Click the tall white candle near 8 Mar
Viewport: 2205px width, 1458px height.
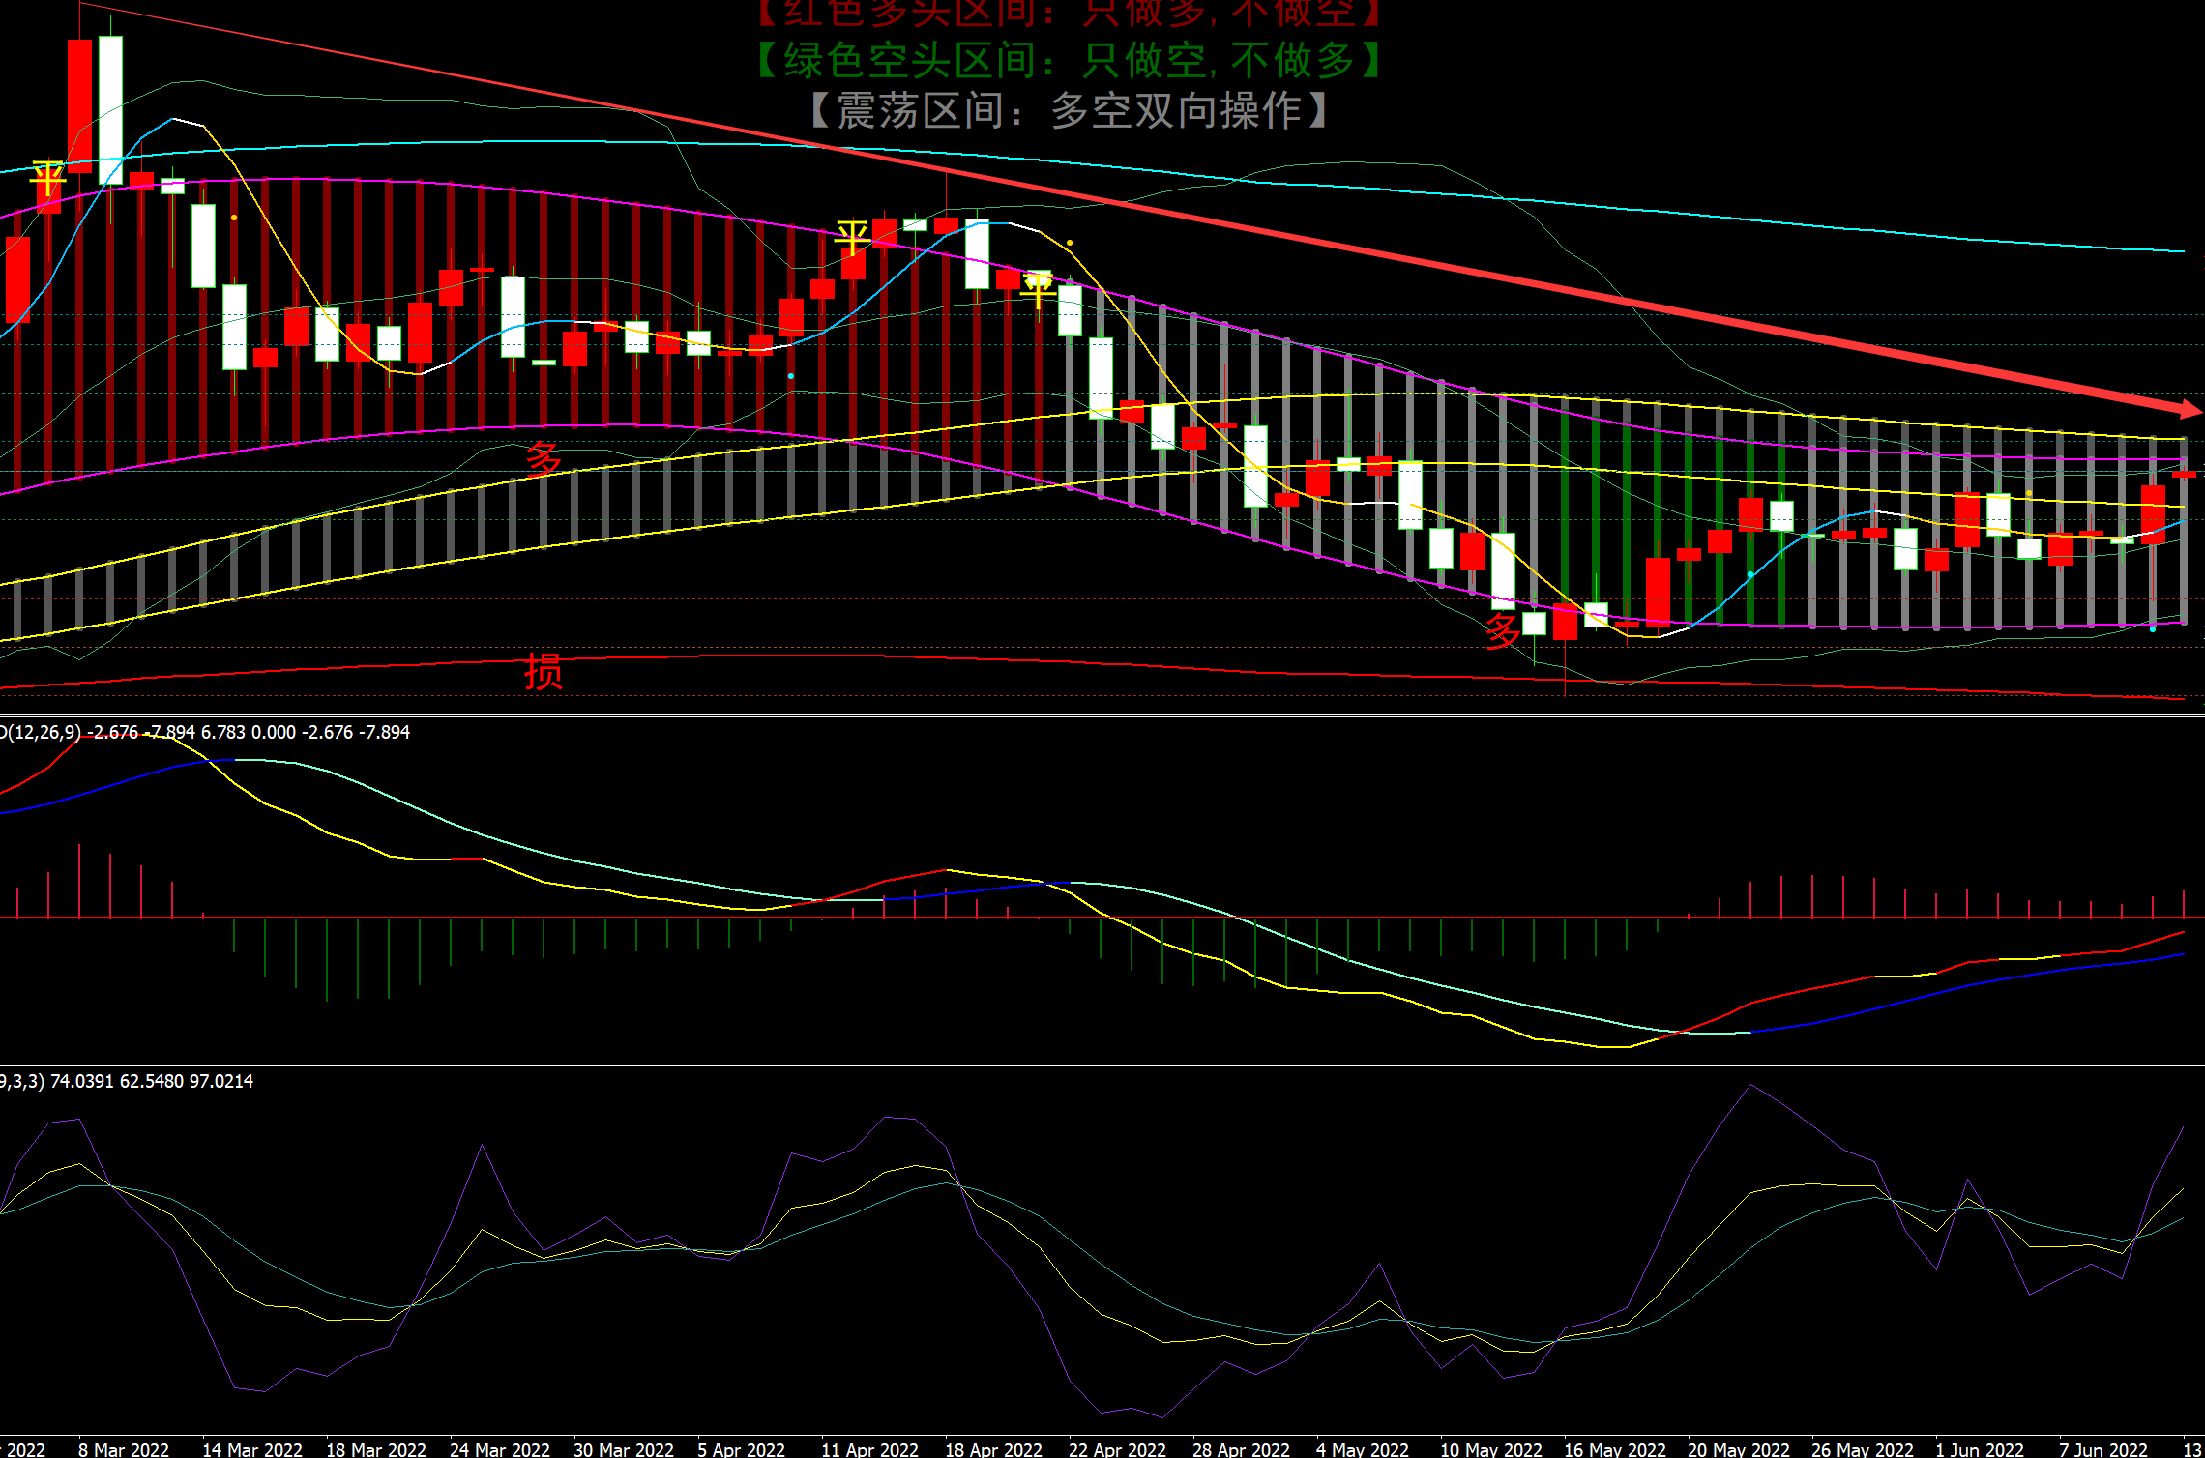(110, 108)
